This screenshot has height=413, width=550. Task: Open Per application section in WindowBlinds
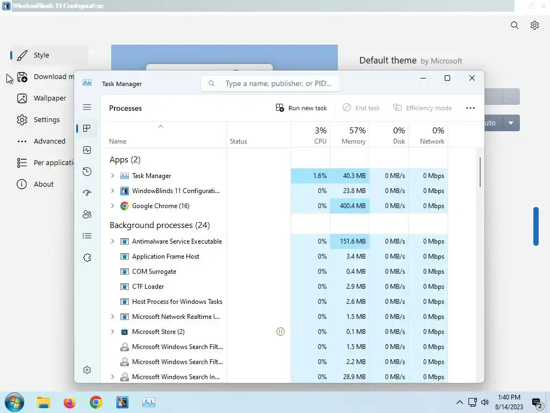coord(45,162)
